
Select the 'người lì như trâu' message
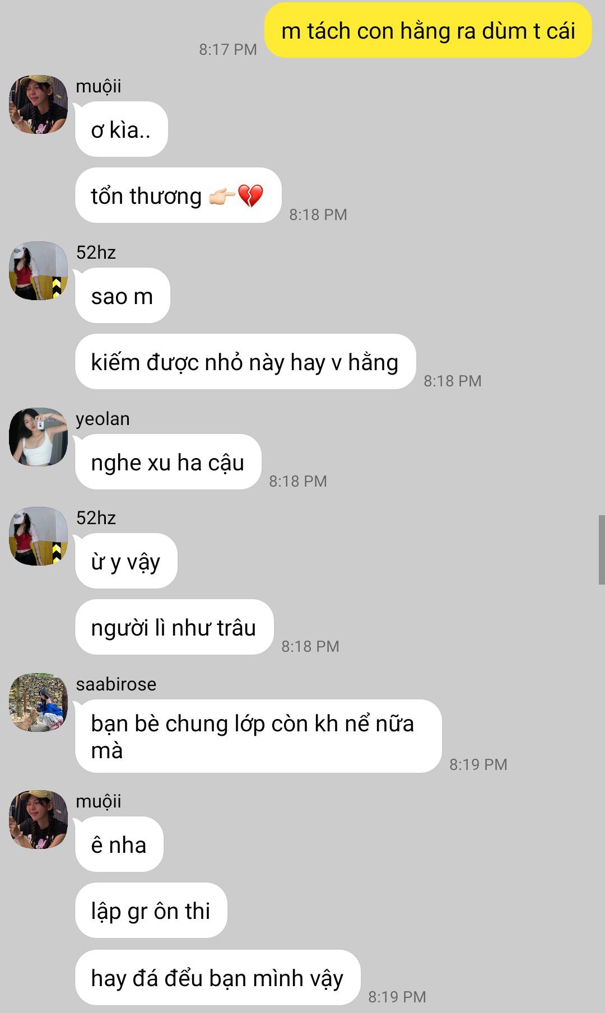click(x=174, y=627)
